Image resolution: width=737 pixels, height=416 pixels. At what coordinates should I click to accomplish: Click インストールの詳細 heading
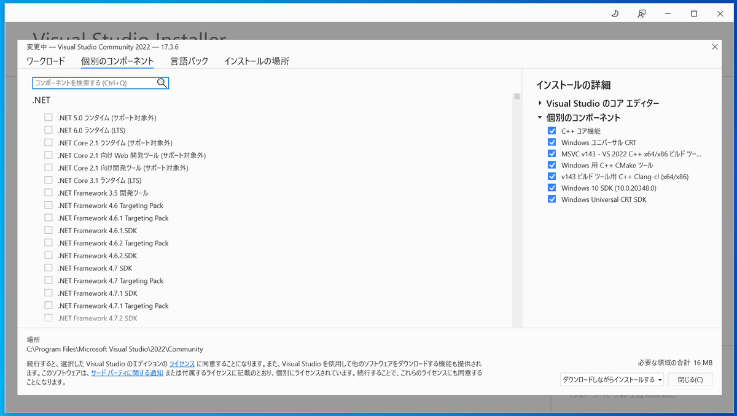click(573, 85)
